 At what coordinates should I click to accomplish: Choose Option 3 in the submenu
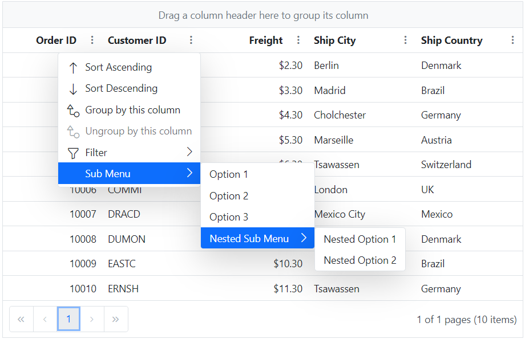click(x=257, y=217)
